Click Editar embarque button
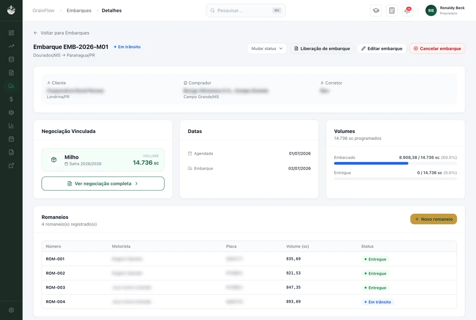 [382, 49]
